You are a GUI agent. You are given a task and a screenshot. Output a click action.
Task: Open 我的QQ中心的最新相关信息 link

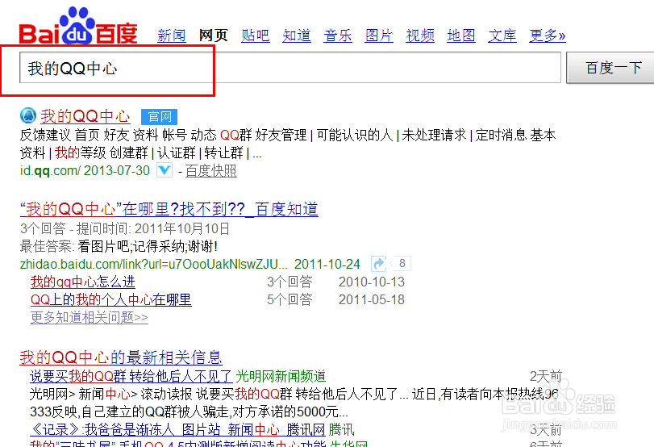(x=121, y=357)
